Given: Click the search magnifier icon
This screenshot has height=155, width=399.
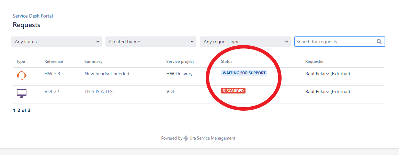Looking at the screenshot, I should coord(379,42).
